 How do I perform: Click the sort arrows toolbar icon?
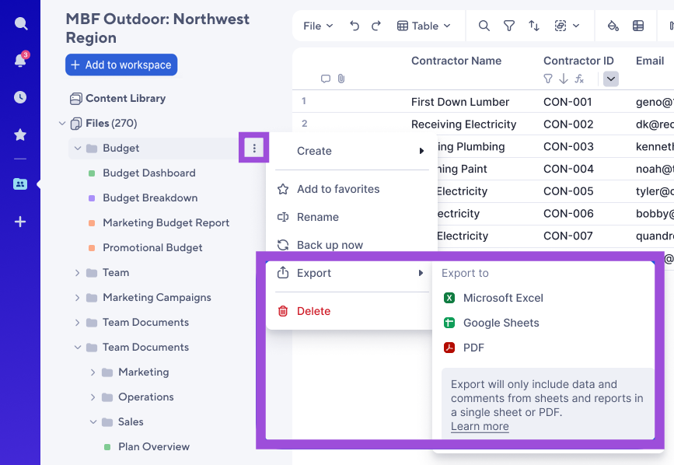point(534,26)
